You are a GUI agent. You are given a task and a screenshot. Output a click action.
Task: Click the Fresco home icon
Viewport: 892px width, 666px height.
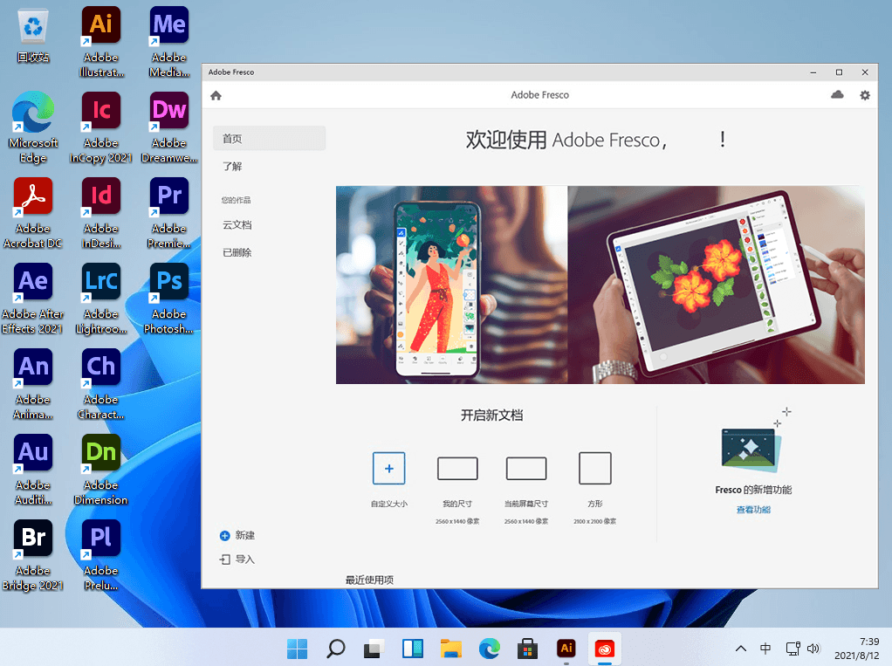216,95
